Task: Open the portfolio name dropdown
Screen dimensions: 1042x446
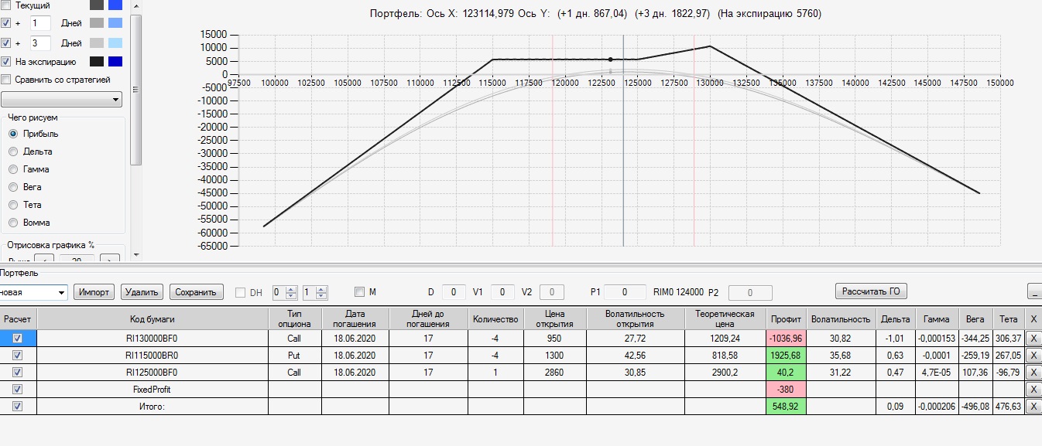Action: tap(33, 292)
